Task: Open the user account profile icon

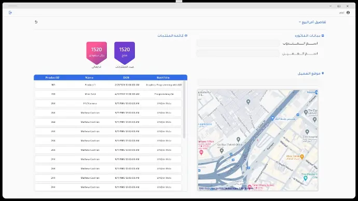Action: [x=348, y=12]
